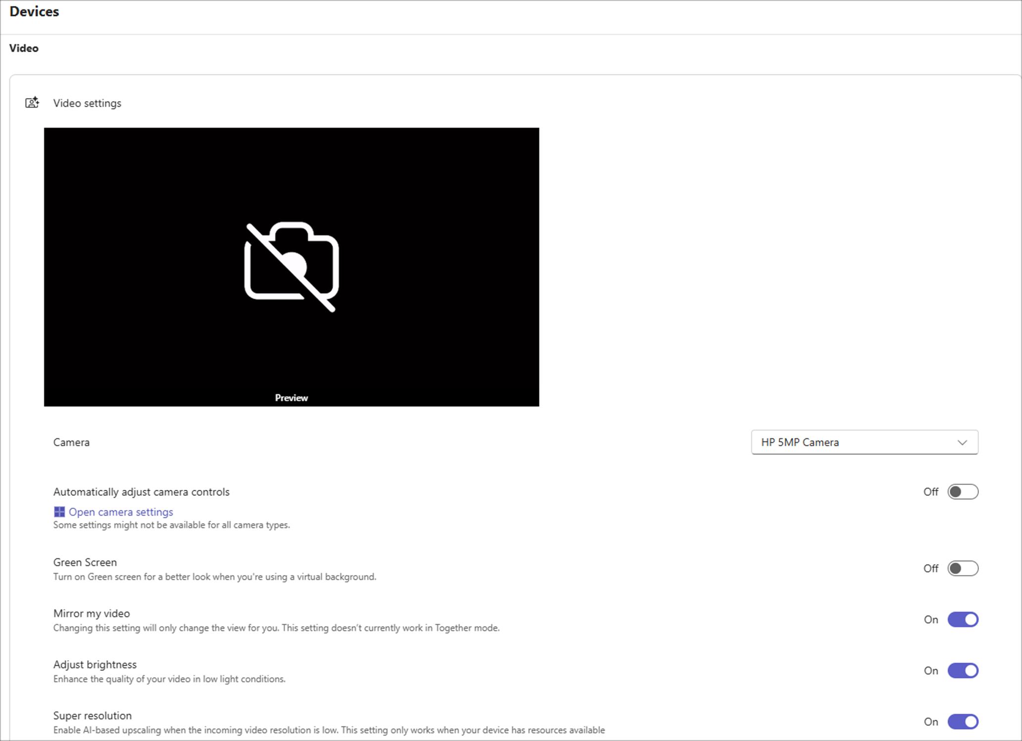The width and height of the screenshot is (1022, 741).
Task: Click the Camera field label
Action: coord(71,442)
